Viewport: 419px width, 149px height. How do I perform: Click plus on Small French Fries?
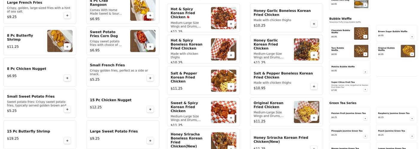(150, 78)
